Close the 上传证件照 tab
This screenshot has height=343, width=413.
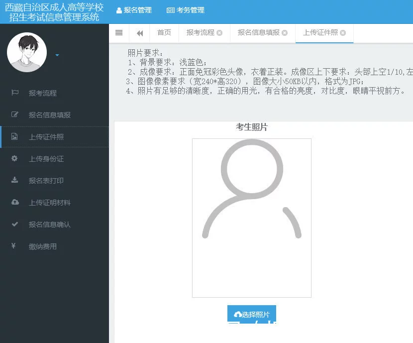[343, 33]
